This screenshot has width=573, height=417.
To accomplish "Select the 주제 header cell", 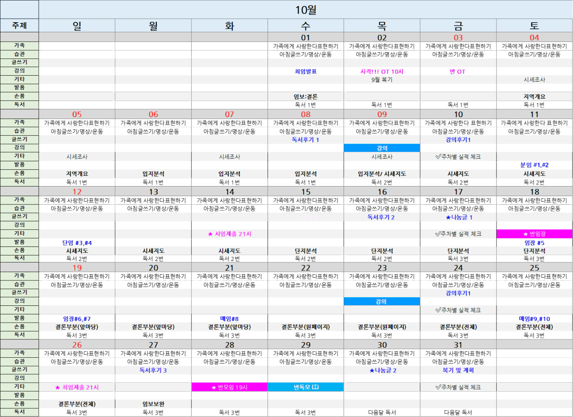I will [19, 26].
